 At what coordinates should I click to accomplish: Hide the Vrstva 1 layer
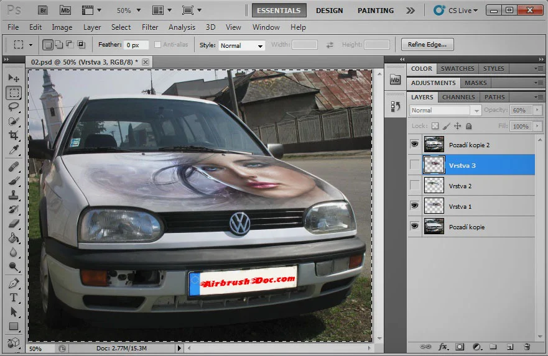click(414, 206)
